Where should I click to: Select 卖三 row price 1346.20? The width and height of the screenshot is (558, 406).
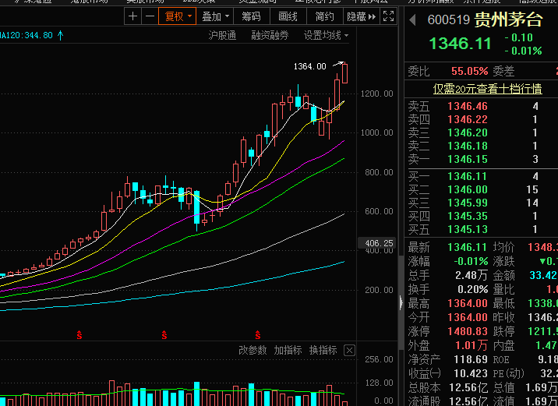pos(468,132)
